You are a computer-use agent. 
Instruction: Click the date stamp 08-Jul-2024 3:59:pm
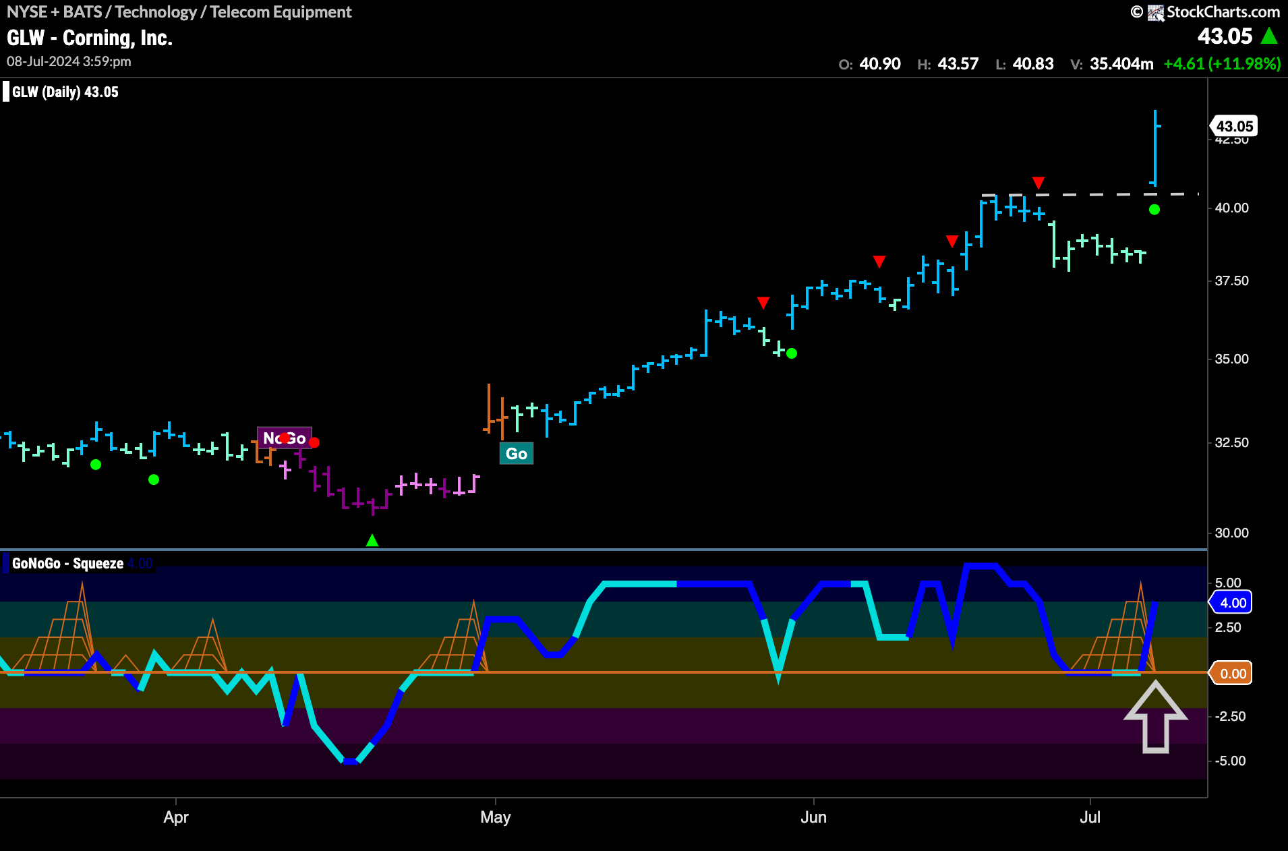click(69, 61)
